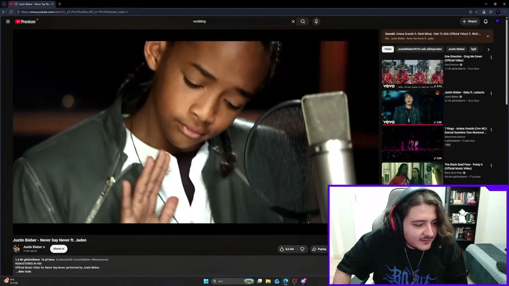Go to YouTube Premium home via logo
509x286 pixels.
[26, 21]
